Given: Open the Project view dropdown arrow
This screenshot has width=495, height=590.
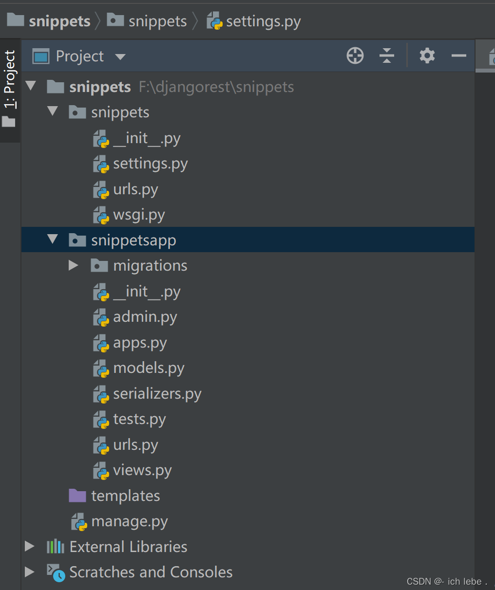Looking at the screenshot, I should [x=120, y=57].
